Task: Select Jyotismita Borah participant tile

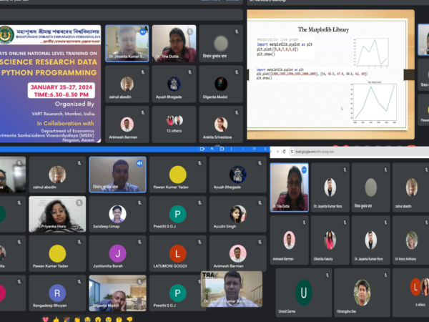Action: [x=117, y=253]
